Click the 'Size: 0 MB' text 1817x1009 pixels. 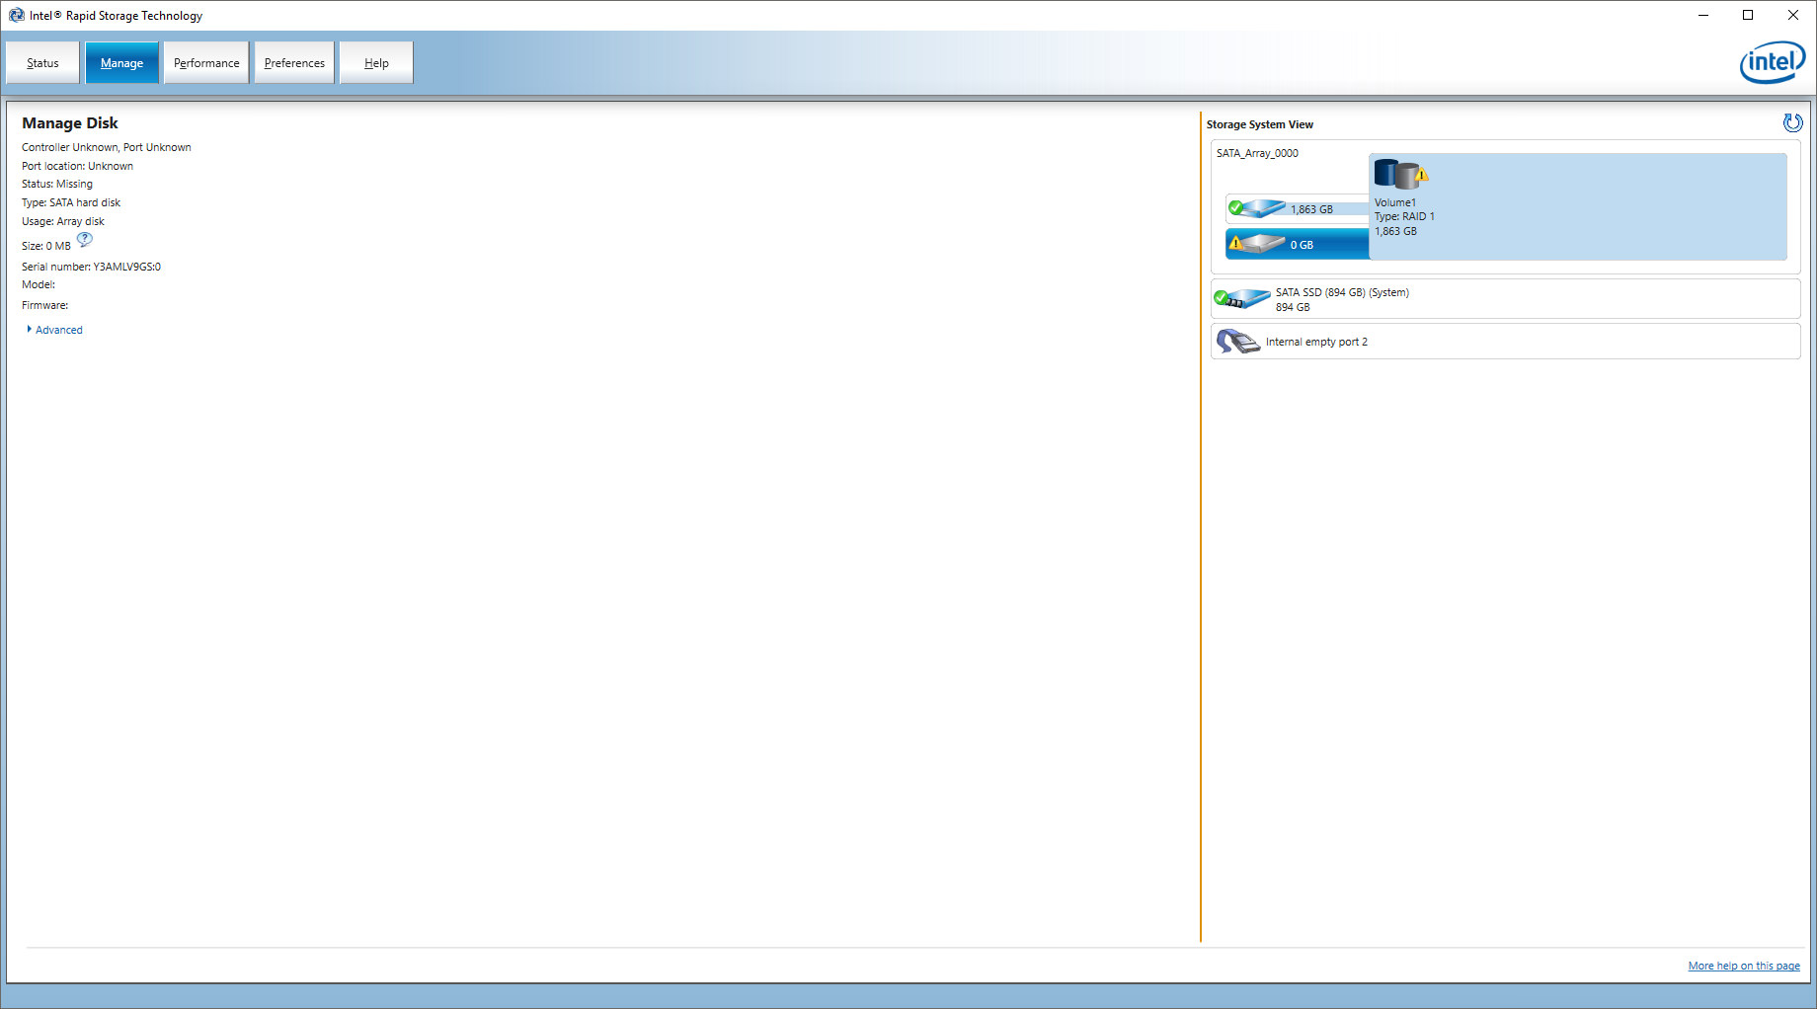[46, 246]
